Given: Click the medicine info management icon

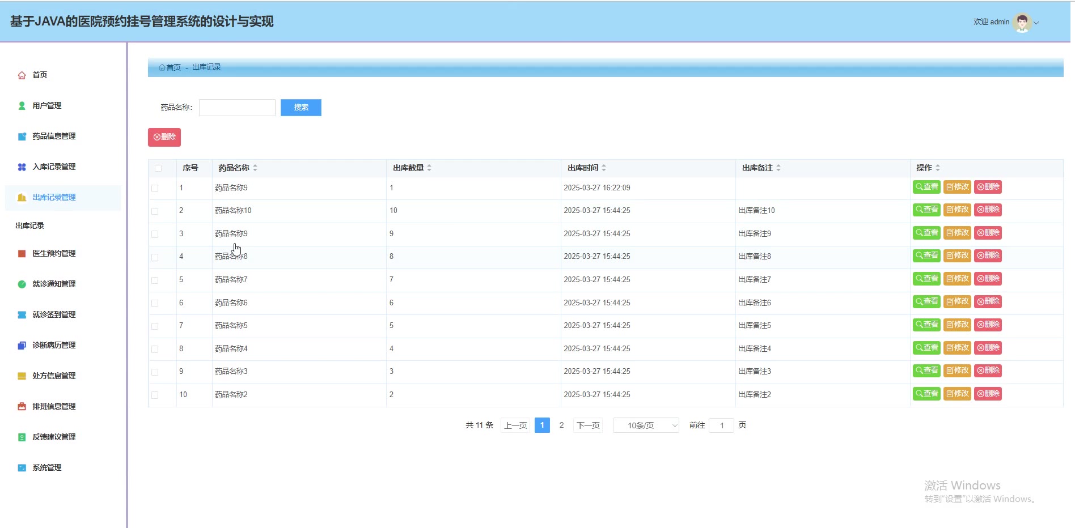Looking at the screenshot, I should click(22, 137).
